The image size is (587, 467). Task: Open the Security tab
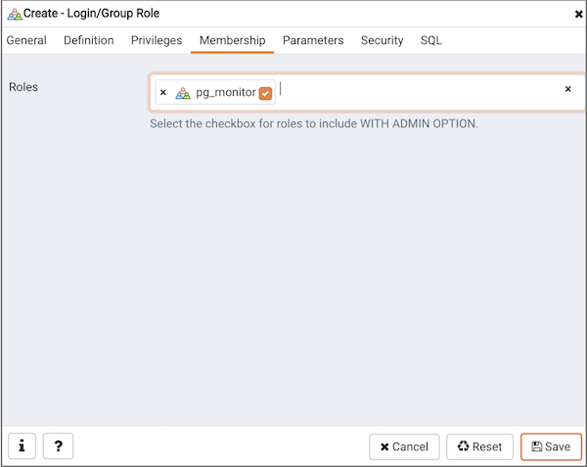pyautogui.click(x=382, y=40)
